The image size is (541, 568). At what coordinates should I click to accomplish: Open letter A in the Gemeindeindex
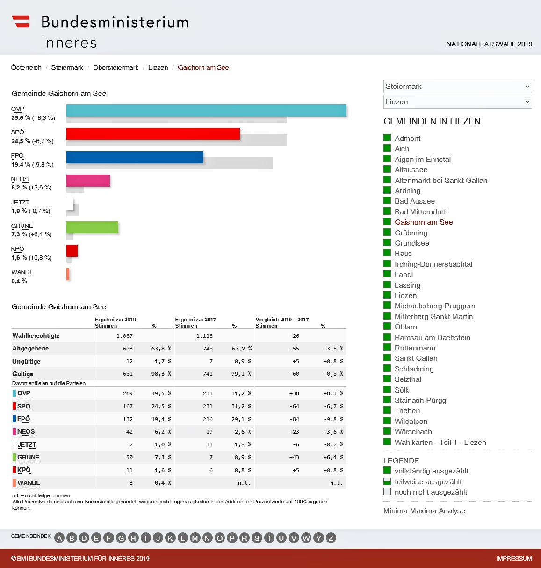tap(59, 538)
